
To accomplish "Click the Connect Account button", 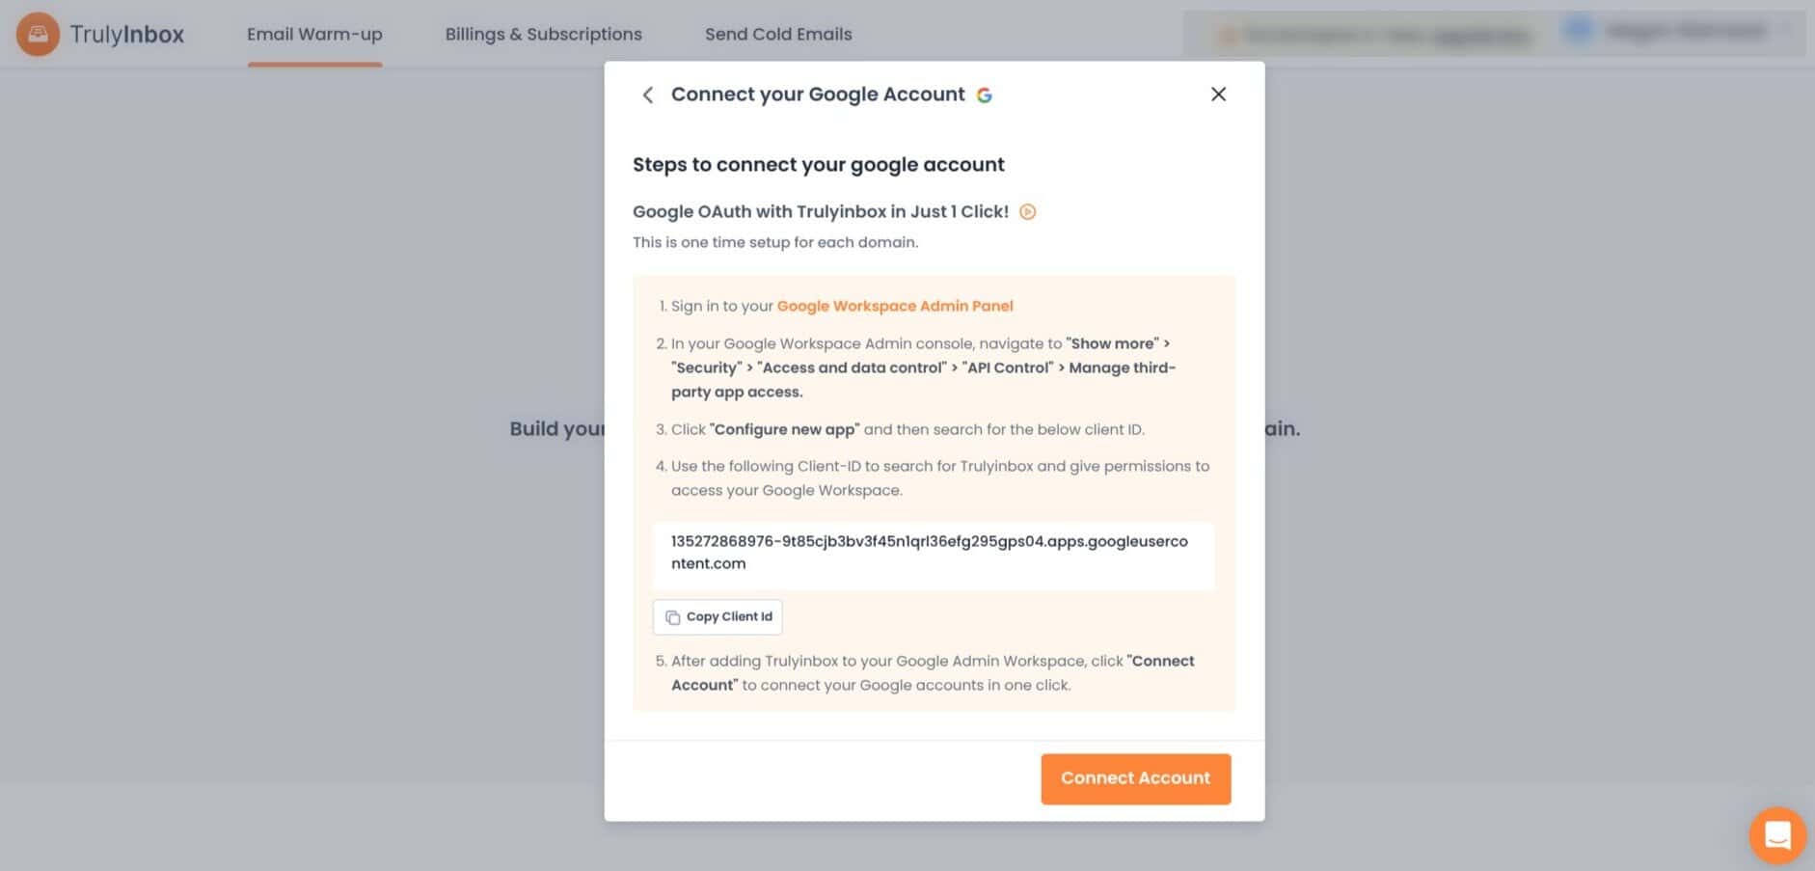I will point(1135,778).
